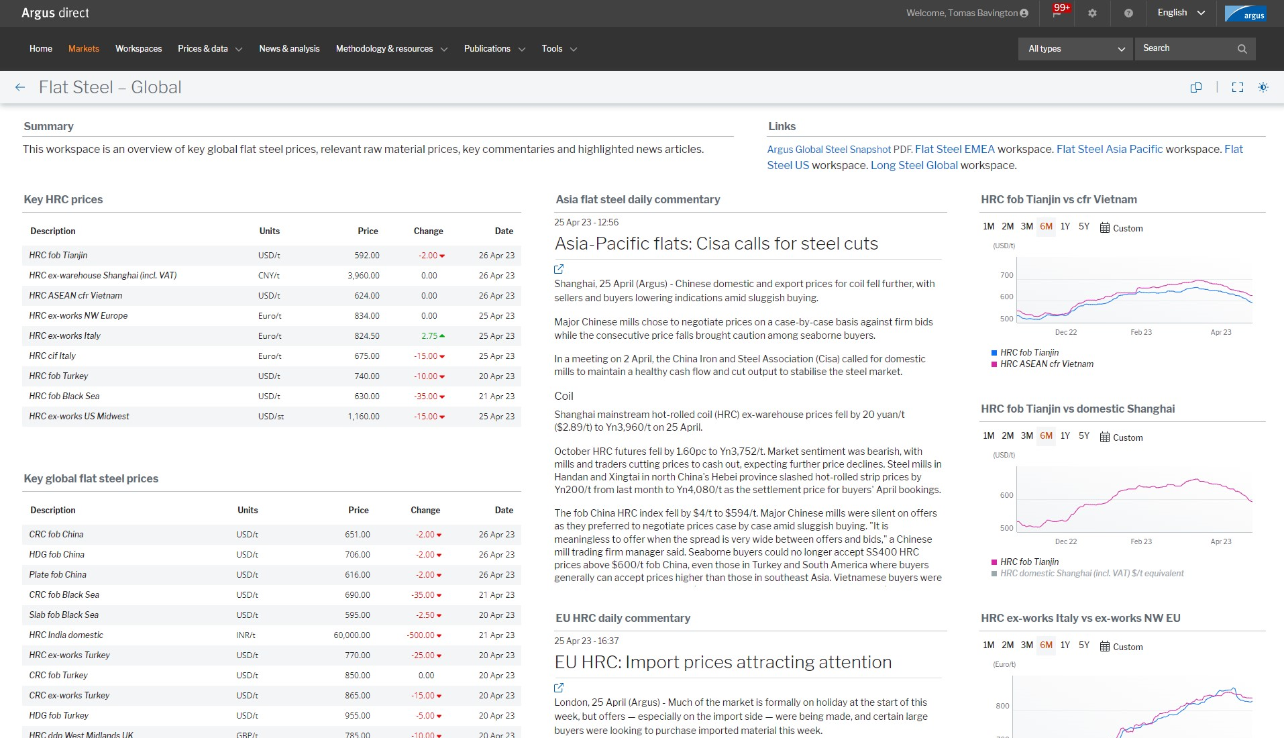Viewport: 1284px width, 738px height.
Task: Click the copy workspace icon
Action: click(x=1195, y=87)
